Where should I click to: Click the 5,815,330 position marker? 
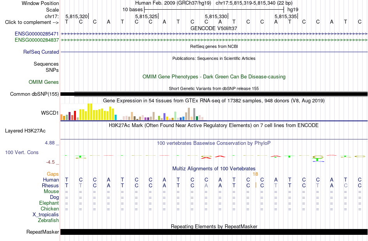[x=216, y=16]
